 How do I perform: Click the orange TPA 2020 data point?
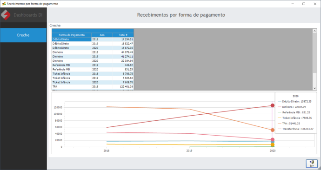(273, 130)
